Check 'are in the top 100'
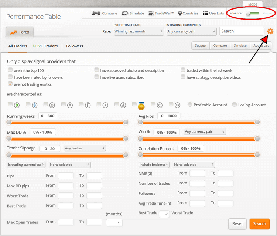Image resolution: width=277 pixels, height=236 pixels. click(10, 70)
